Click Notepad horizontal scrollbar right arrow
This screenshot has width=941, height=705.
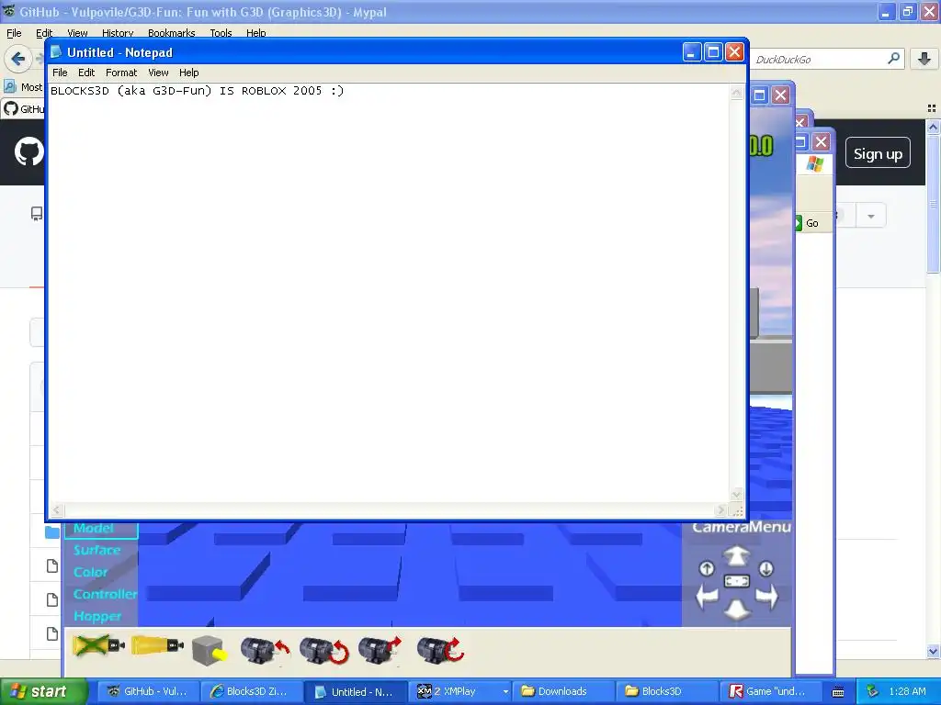720,510
